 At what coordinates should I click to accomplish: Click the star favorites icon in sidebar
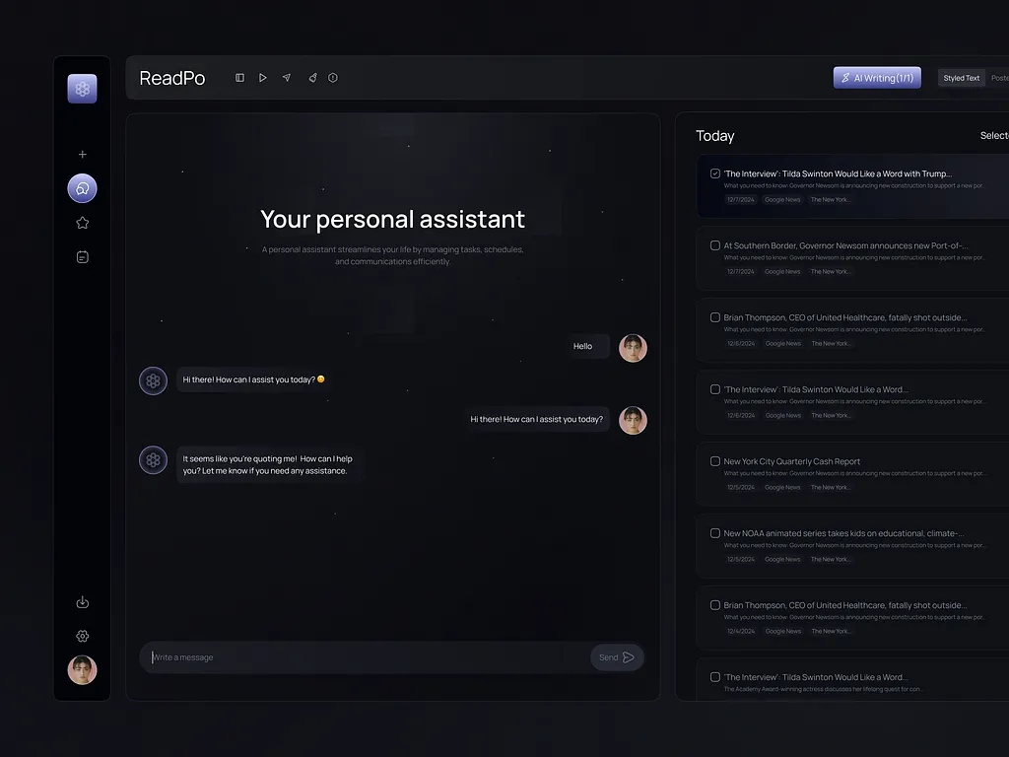coord(82,223)
